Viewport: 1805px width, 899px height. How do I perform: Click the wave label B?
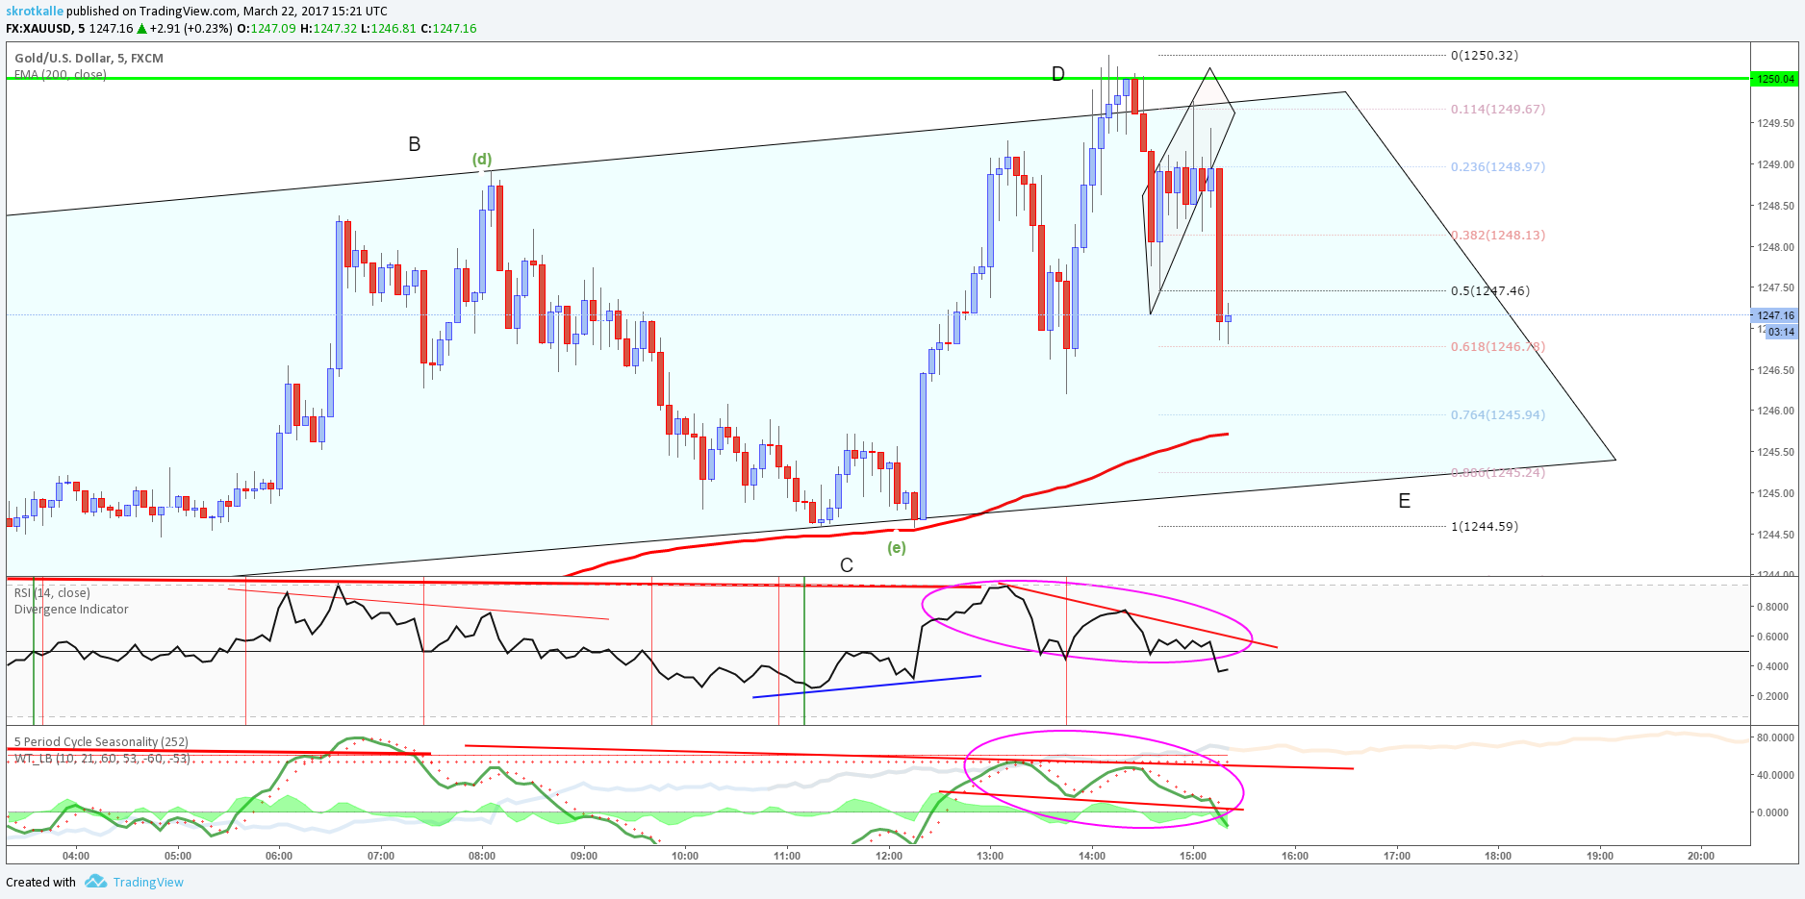pos(415,144)
